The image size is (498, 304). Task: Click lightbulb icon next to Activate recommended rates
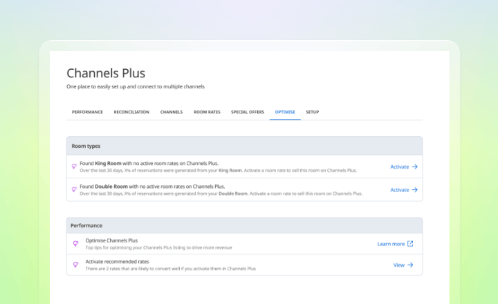coord(75,265)
